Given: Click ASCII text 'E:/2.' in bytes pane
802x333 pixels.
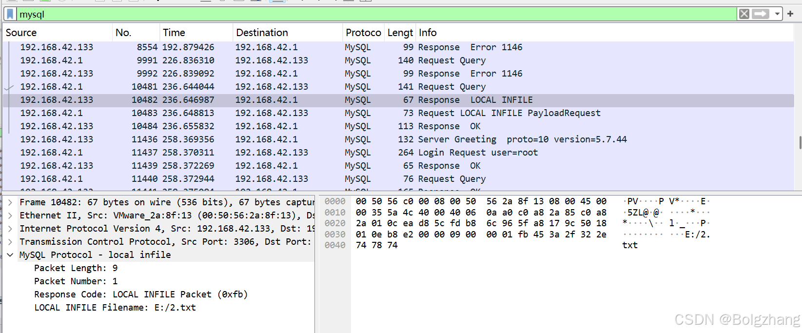Looking at the screenshot, I should (698, 235).
